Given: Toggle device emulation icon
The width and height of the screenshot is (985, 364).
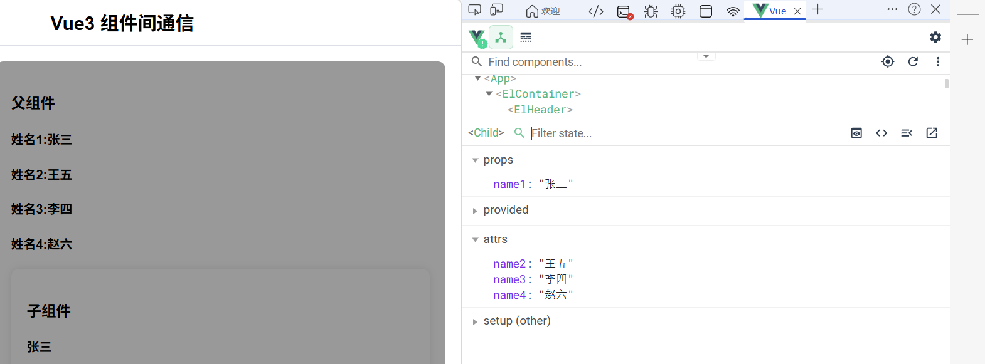Looking at the screenshot, I should pos(497,10).
